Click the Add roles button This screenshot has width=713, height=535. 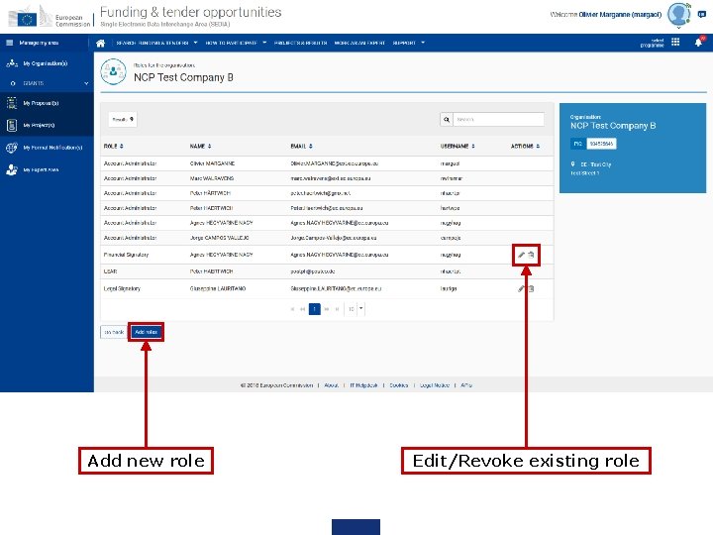coord(146,332)
